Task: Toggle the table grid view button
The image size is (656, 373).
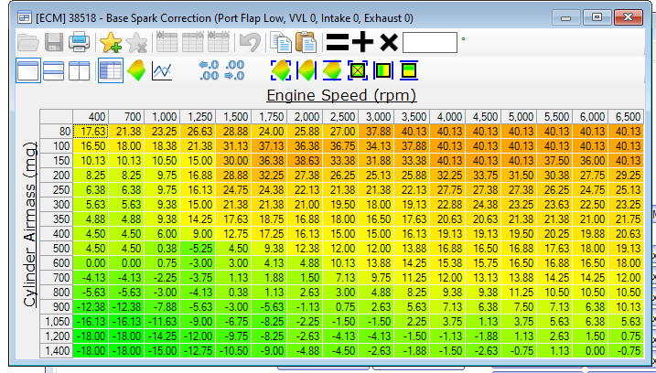Action: pos(111,70)
